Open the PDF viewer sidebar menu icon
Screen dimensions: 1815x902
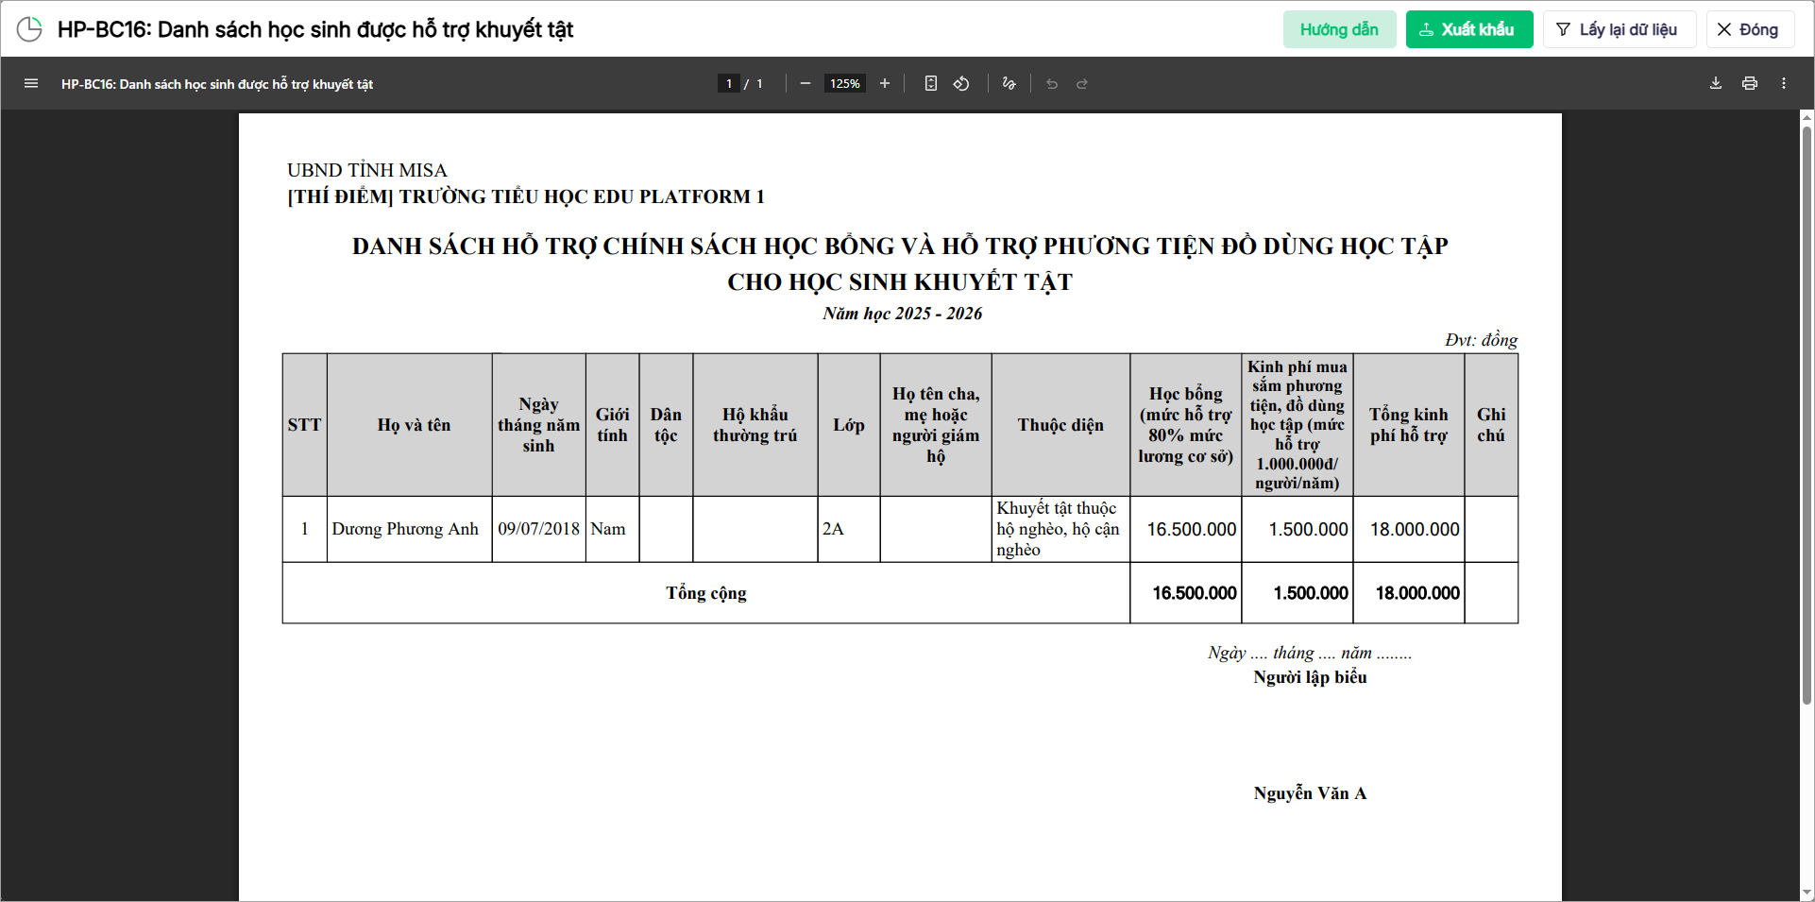click(31, 83)
